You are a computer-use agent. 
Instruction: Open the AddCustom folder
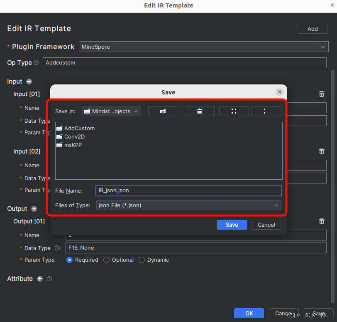pos(79,128)
